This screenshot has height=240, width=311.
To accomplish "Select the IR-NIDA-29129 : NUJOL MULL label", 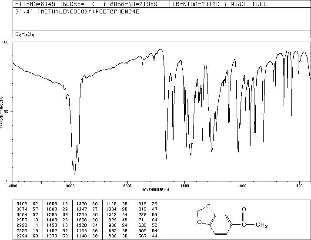I will pyautogui.click(x=220, y=4).
